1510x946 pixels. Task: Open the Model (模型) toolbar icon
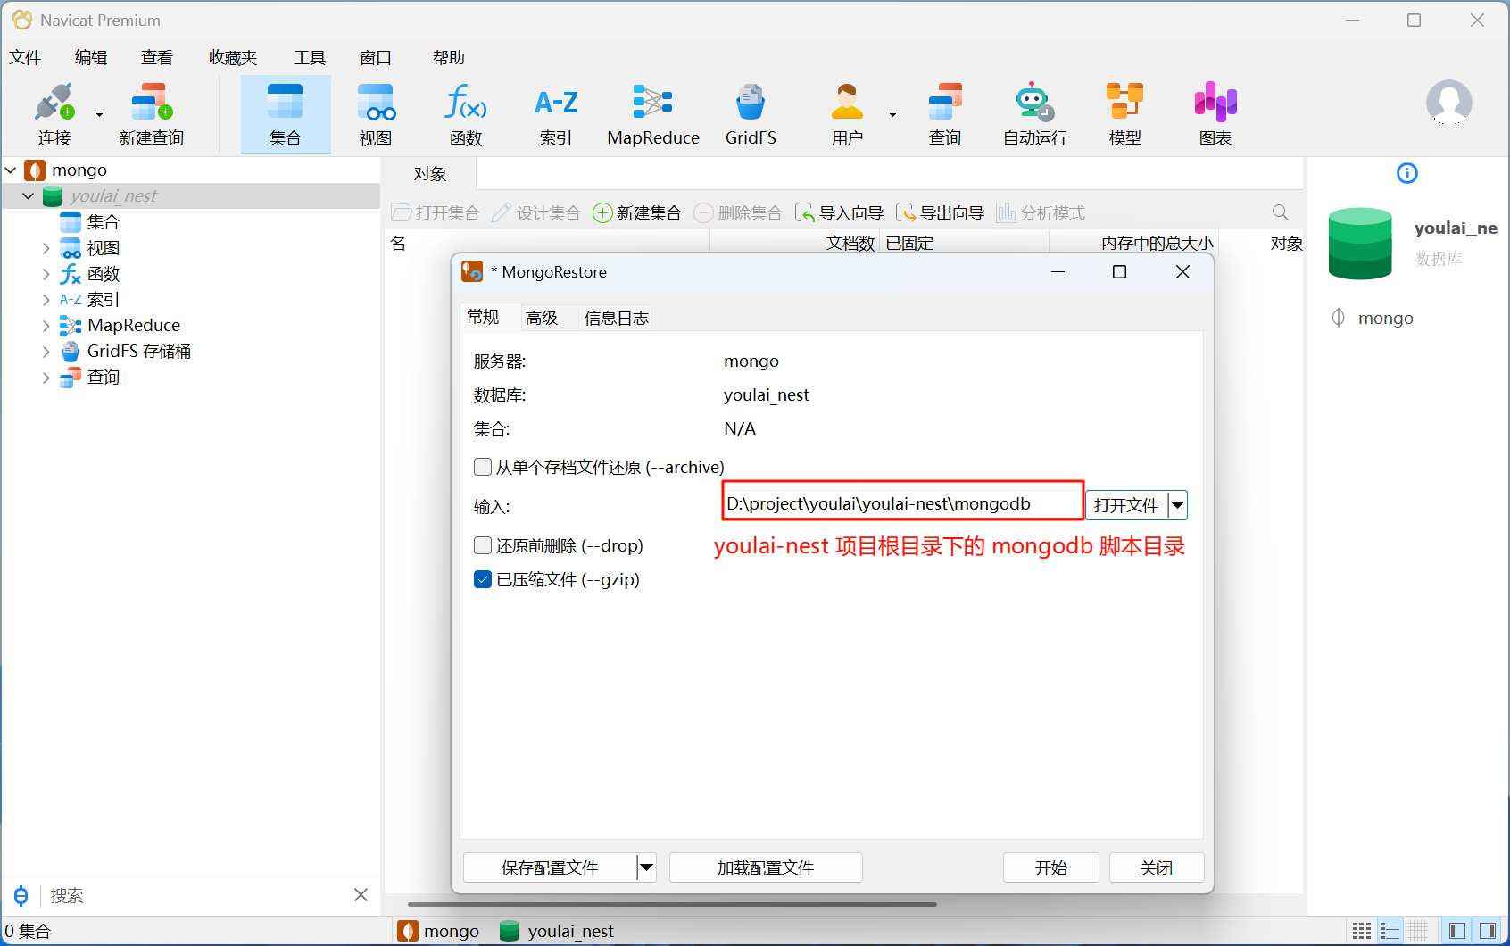point(1125,114)
